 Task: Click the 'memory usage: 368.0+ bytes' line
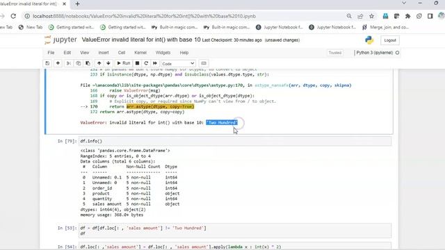click(112, 215)
